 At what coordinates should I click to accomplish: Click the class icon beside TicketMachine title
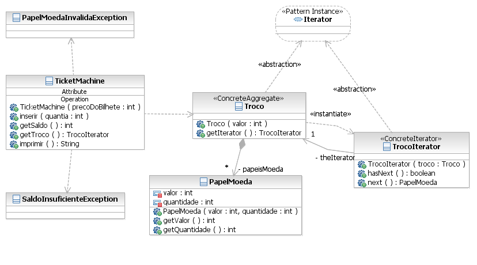click(49, 81)
